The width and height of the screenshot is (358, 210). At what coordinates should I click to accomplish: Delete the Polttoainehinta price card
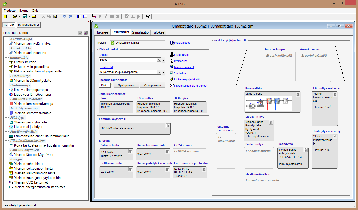pos(130,169)
